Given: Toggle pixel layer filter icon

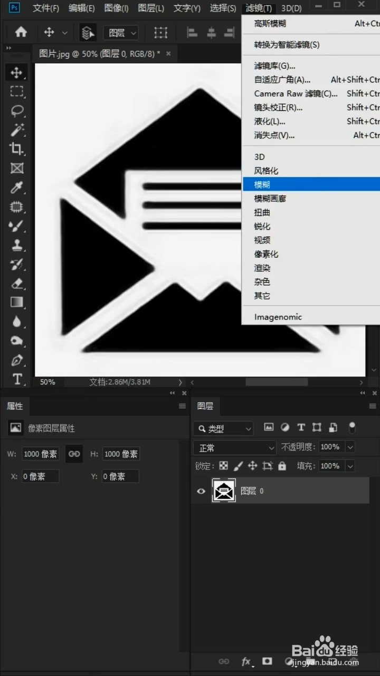Looking at the screenshot, I should click(269, 427).
